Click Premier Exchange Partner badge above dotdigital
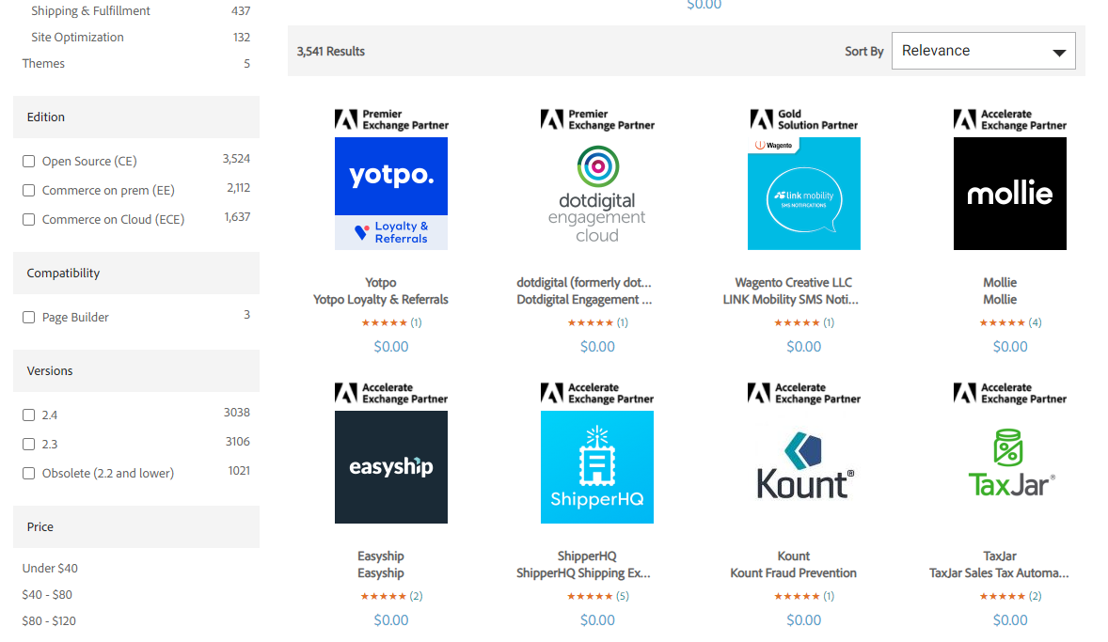1108x642 pixels. click(x=598, y=119)
